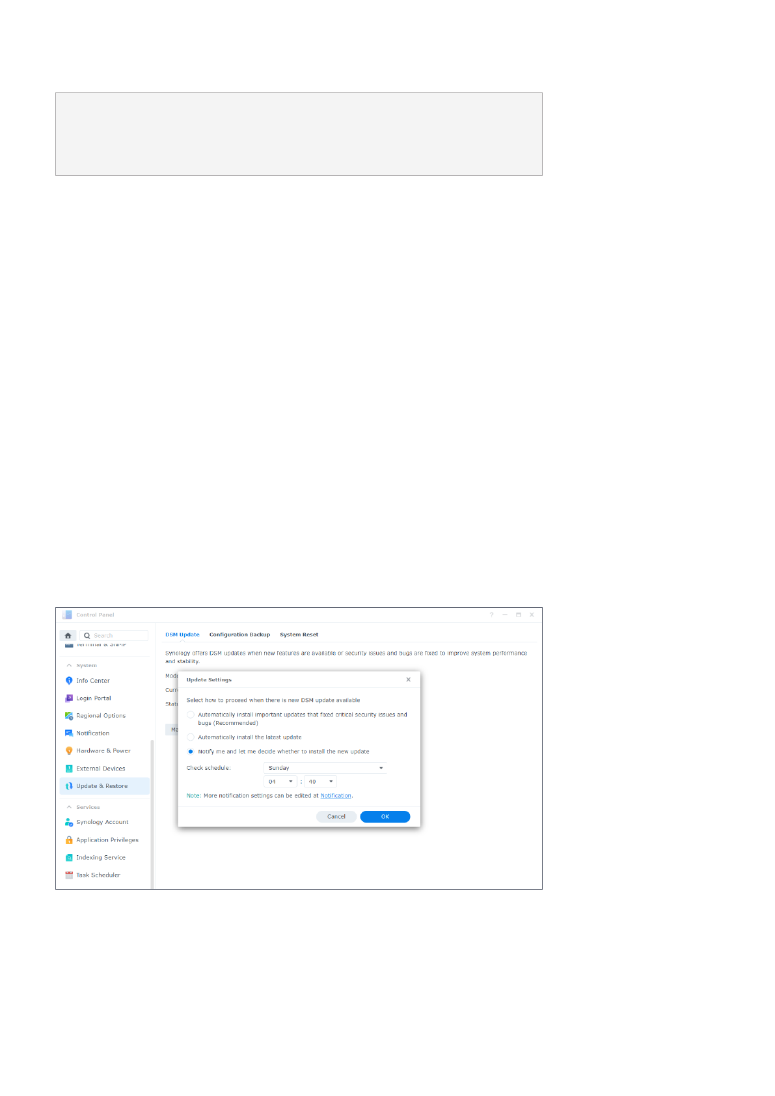Open Login Portal icon in sidebar

[x=69, y=698]
